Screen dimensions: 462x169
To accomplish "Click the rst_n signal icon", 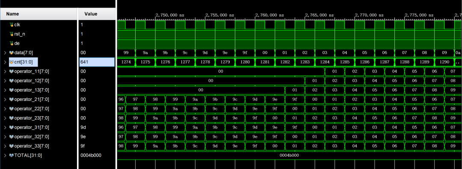I will (12, 34).
